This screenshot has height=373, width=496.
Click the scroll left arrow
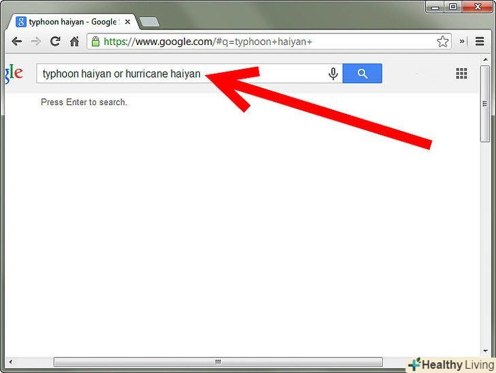[x=11, y=361]
